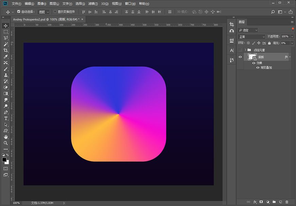Delete the selected layer with trash icon
This screenshot has height=206, width=296.
[287, 202]
